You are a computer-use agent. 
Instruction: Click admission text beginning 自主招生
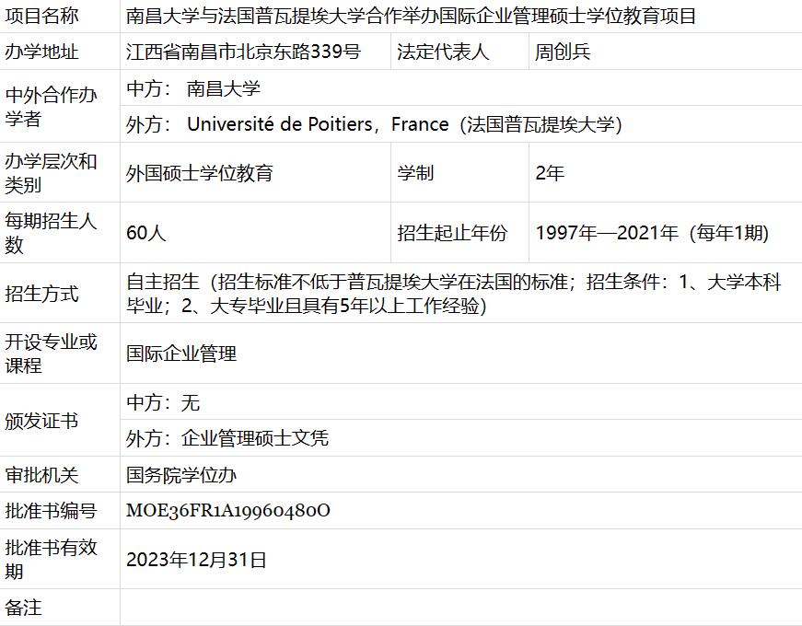click(x=454, y=294)
